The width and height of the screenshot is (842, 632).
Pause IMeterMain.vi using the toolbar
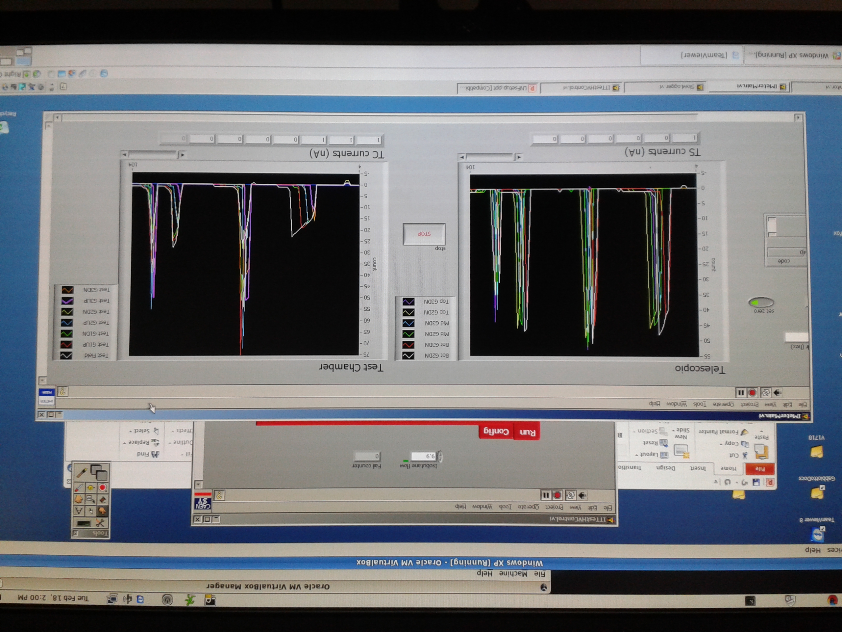pyautogui.click(x=740, y=392)
